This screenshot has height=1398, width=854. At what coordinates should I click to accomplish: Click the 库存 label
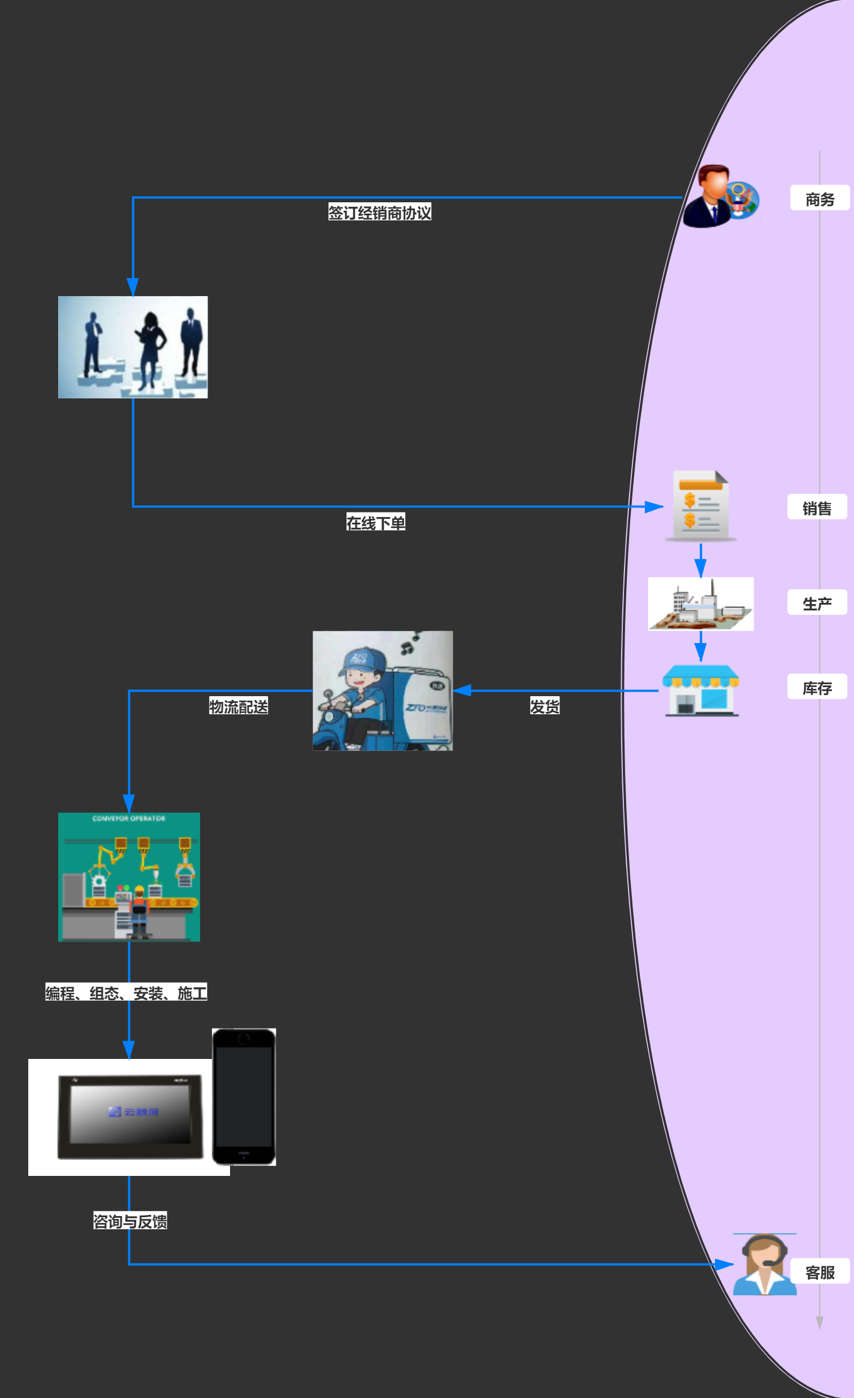pos(817,687)
